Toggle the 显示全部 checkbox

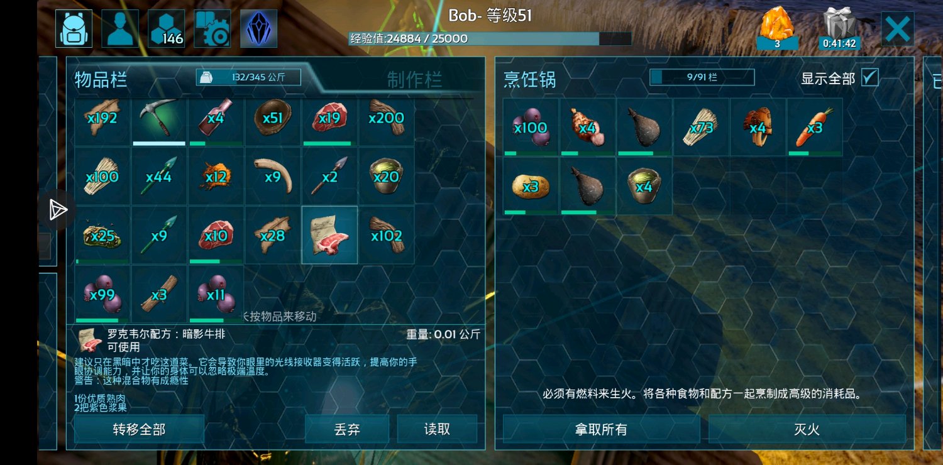pyautogui.click(x=869, y=77)
